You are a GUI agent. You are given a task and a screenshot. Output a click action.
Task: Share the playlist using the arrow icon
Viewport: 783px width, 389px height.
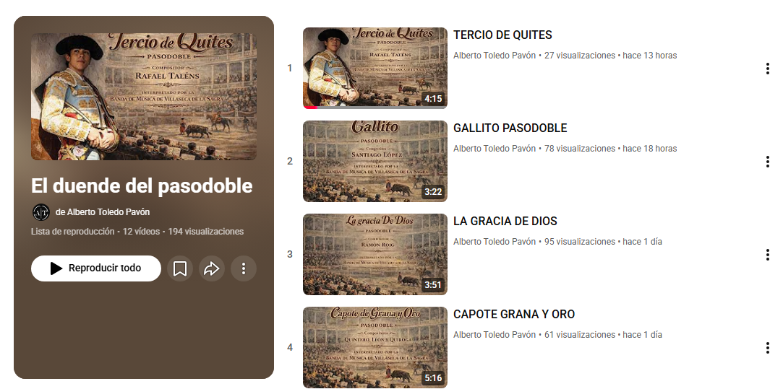212,268
